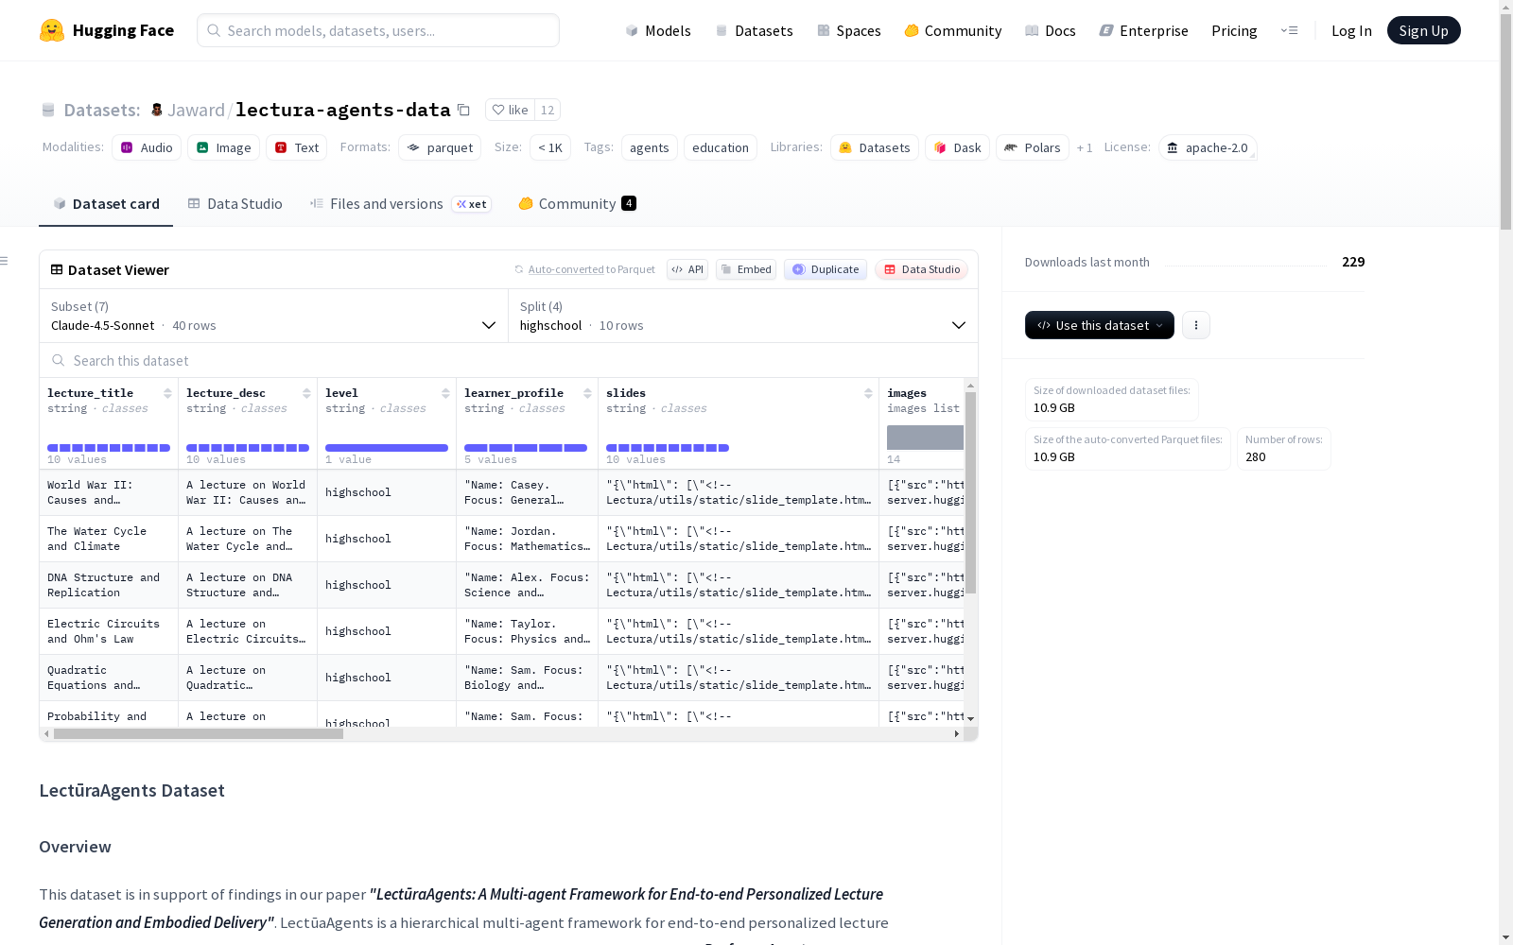Sort the lecture_desc column
The width and height of the screenshot is (1513, 945).
(x=306, y=393)
